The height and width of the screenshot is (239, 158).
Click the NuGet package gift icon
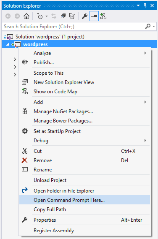tap(25, 111)
